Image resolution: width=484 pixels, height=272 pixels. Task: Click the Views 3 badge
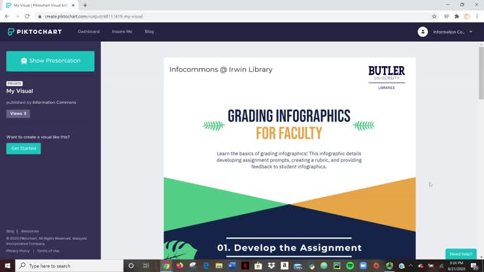pos(18,114)
